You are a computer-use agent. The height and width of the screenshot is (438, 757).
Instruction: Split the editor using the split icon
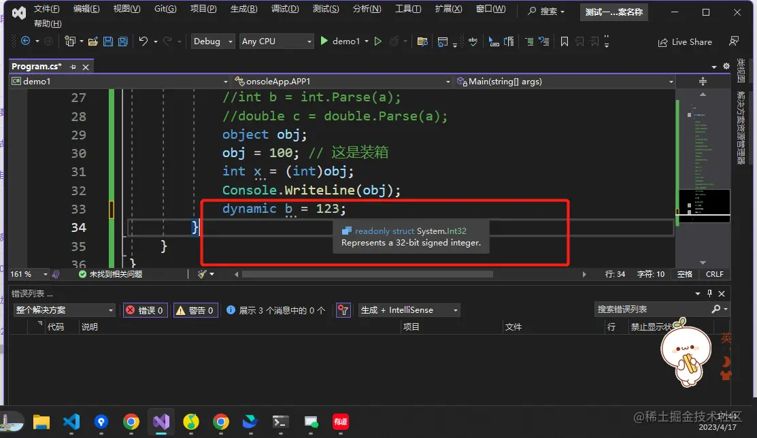[x=703, y=81]
